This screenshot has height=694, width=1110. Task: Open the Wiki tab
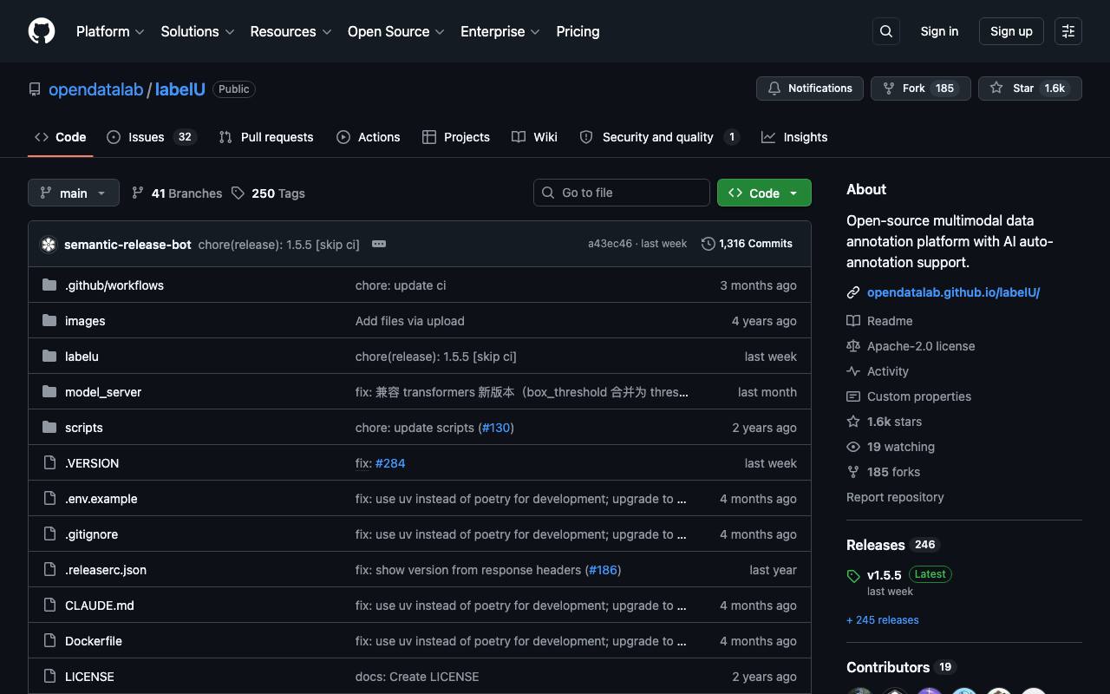(534, 137)
